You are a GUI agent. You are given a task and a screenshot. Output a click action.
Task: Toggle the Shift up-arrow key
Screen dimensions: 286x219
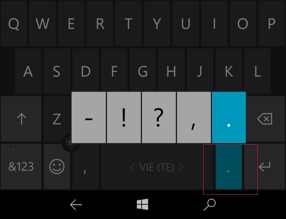(x=21, y=119)
